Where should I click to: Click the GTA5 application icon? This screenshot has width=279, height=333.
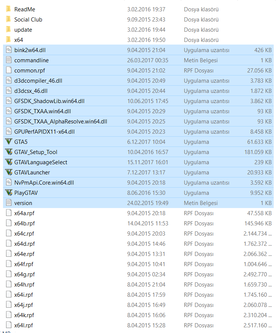[8, 142]
